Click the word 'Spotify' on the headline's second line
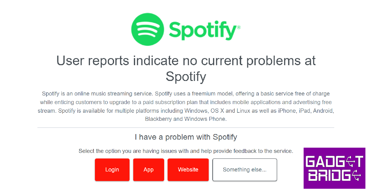The image size is (371, 194). (x=185, y=76)
